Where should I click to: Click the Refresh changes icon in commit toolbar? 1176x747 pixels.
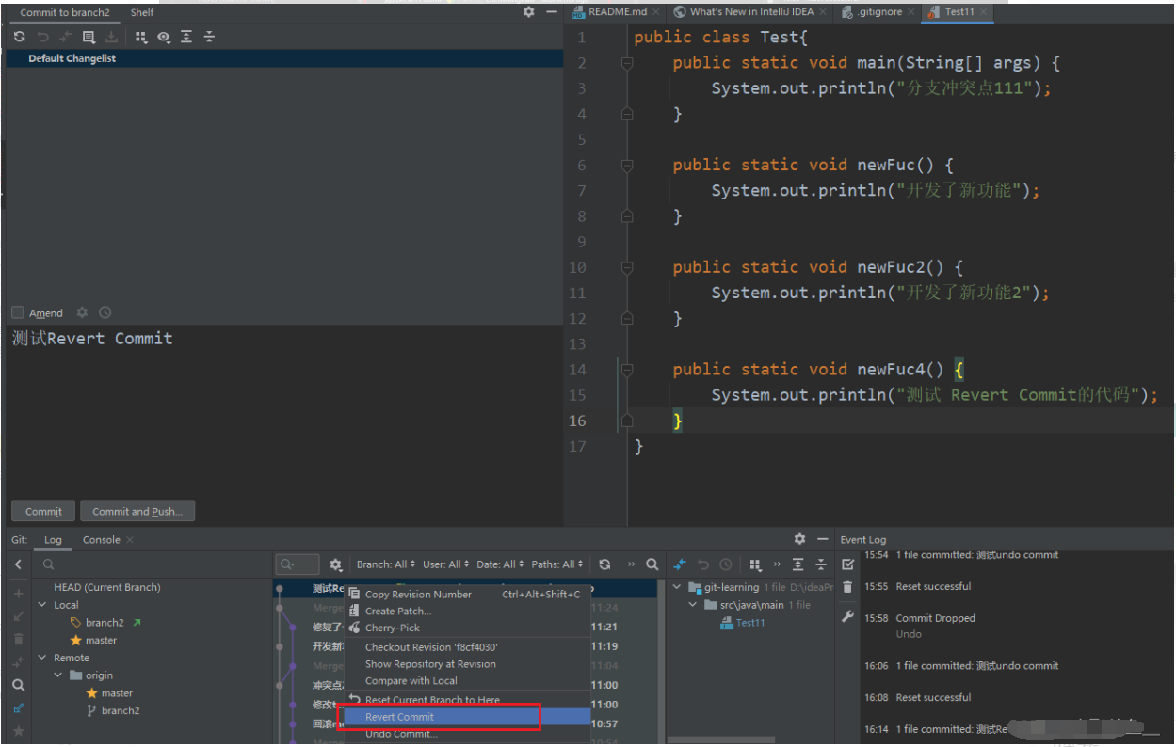coord(19,37)
